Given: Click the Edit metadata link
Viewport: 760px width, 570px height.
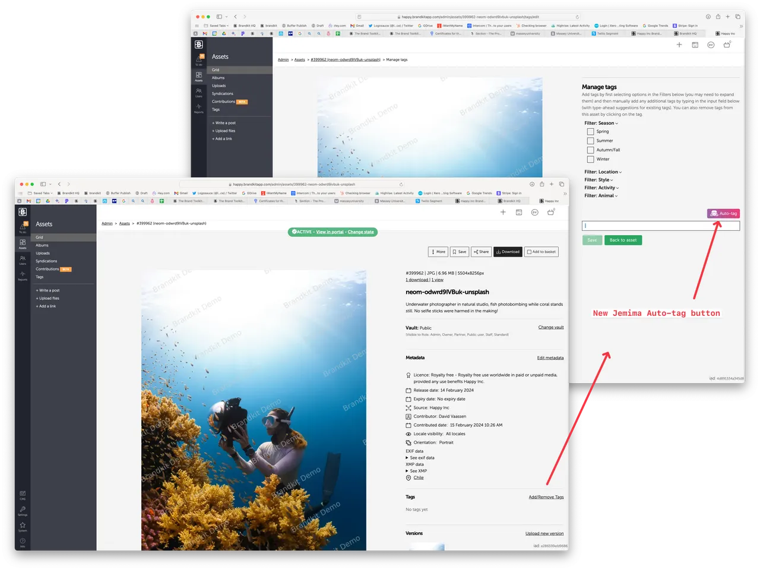Looking at the screenshot, I should coord(550,358).
